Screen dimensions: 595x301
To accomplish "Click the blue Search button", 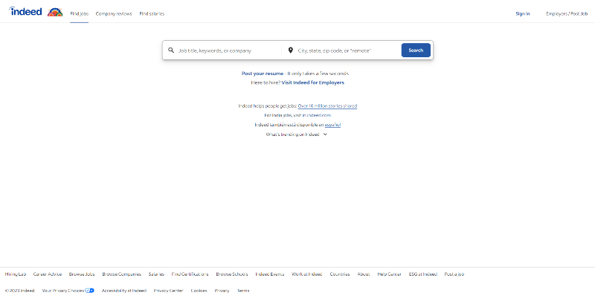I will [416, 50].
